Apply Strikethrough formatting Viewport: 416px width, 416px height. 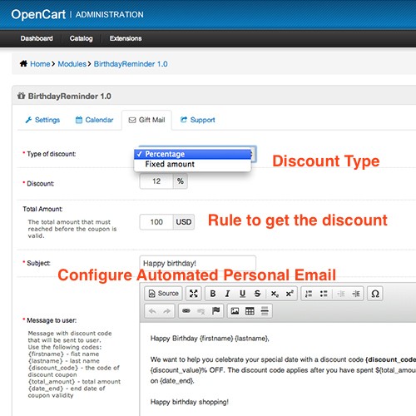tap(257, 294)
